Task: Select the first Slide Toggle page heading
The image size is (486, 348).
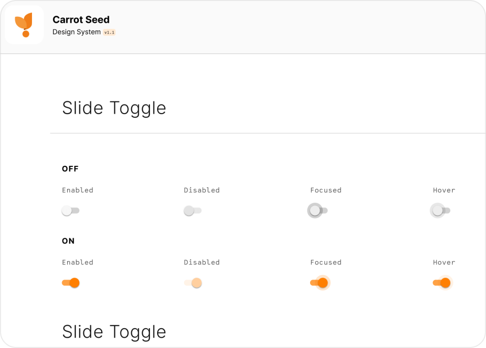Action: pyautogui.click(x=114, y=108)
